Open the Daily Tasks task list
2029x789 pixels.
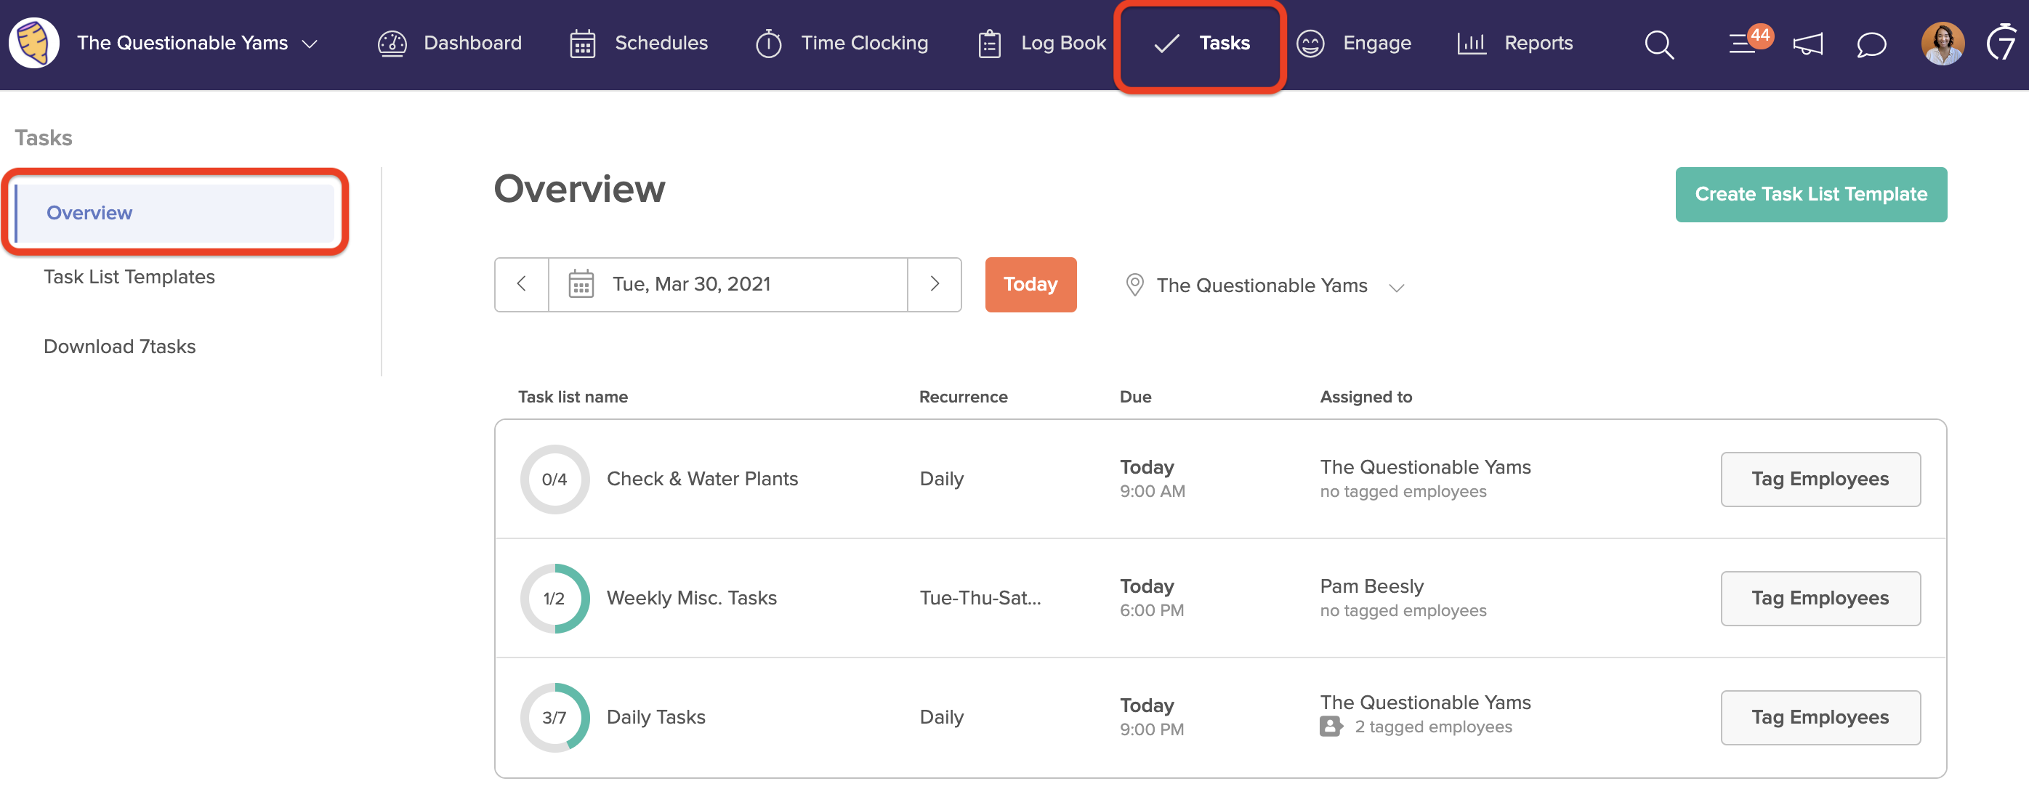[x=656, y=717]
